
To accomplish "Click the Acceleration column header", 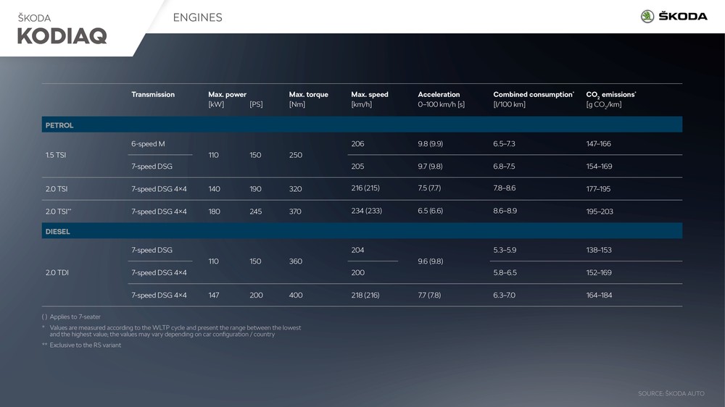I will click(439, 95).
